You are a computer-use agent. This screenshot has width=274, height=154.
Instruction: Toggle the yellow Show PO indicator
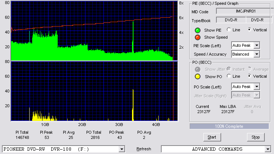[197, 77]
